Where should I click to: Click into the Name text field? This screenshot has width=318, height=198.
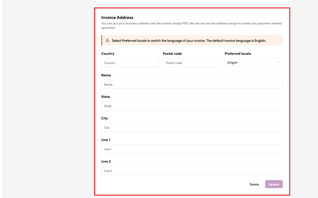click(192, 84)
